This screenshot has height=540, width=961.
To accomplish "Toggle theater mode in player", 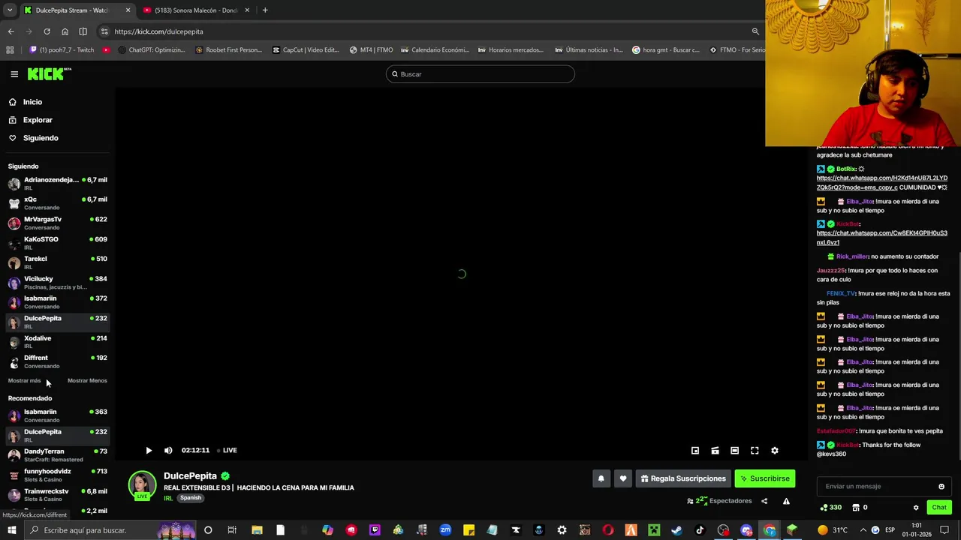I will click(735, 451).
